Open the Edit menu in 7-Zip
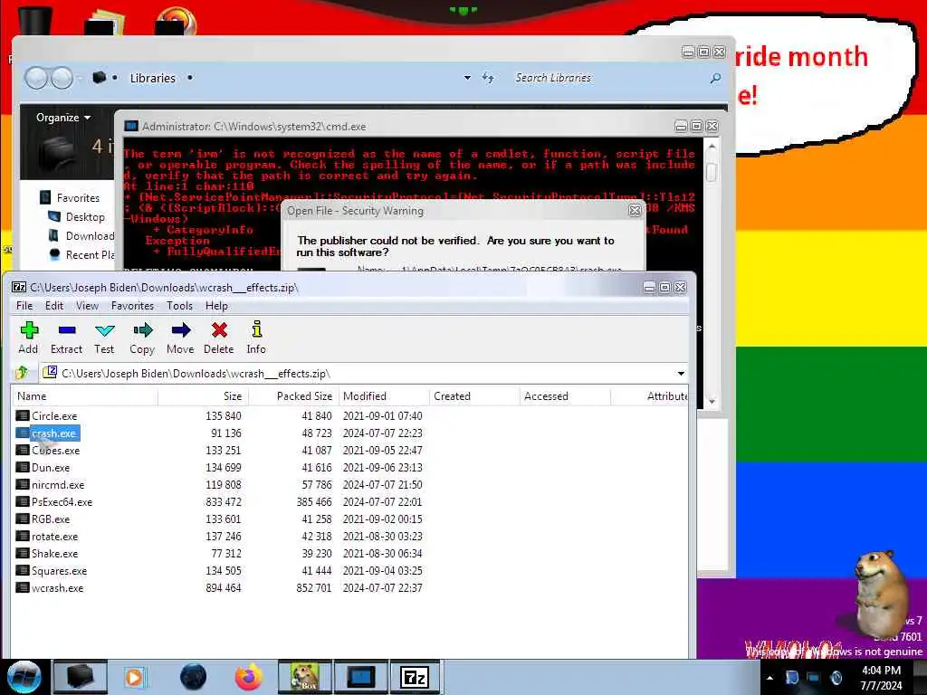This screenshot has height=695, width=927. (54, 306)
